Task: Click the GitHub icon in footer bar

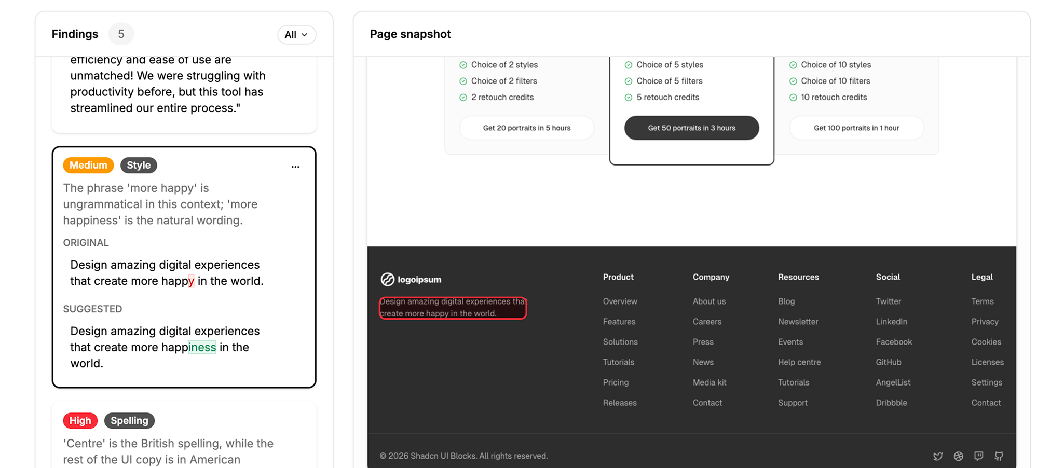Action: 999,456
